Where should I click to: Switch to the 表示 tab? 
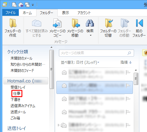[66, 13]
